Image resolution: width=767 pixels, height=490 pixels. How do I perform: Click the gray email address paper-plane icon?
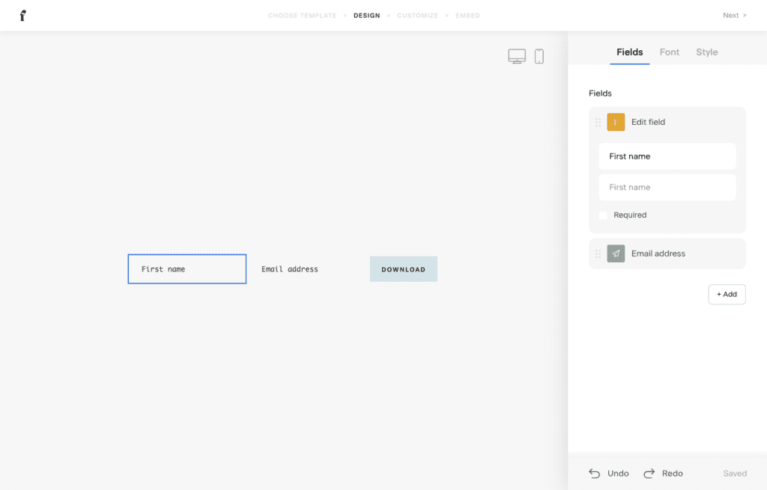(x=616, y=254)
